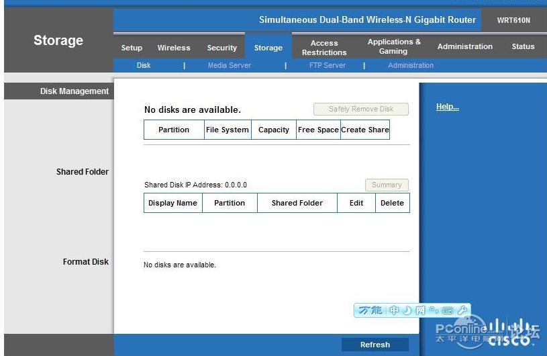Click bold 'No disks are available.' heading

[193, 109]
